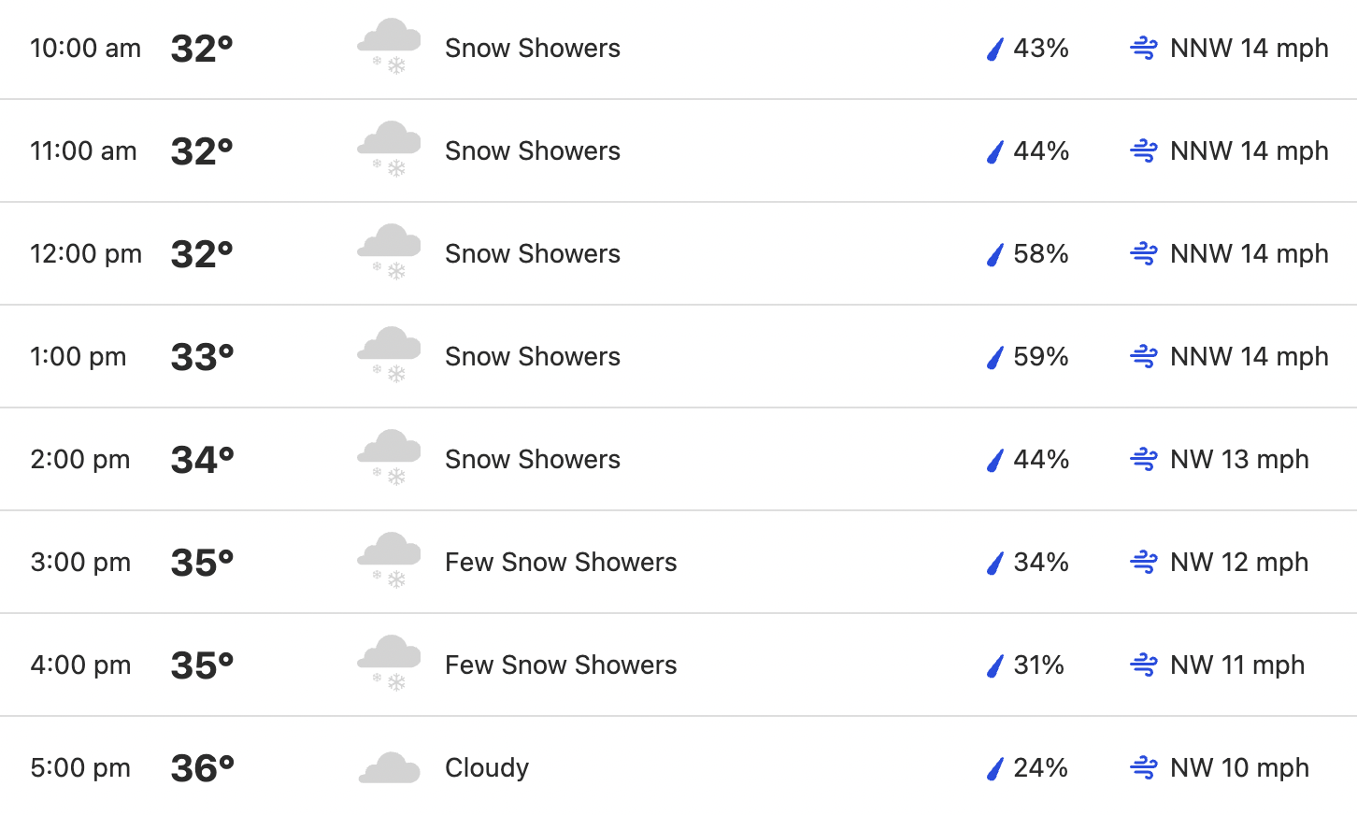Click the 58% precipitation chance

pos(1041,253)
